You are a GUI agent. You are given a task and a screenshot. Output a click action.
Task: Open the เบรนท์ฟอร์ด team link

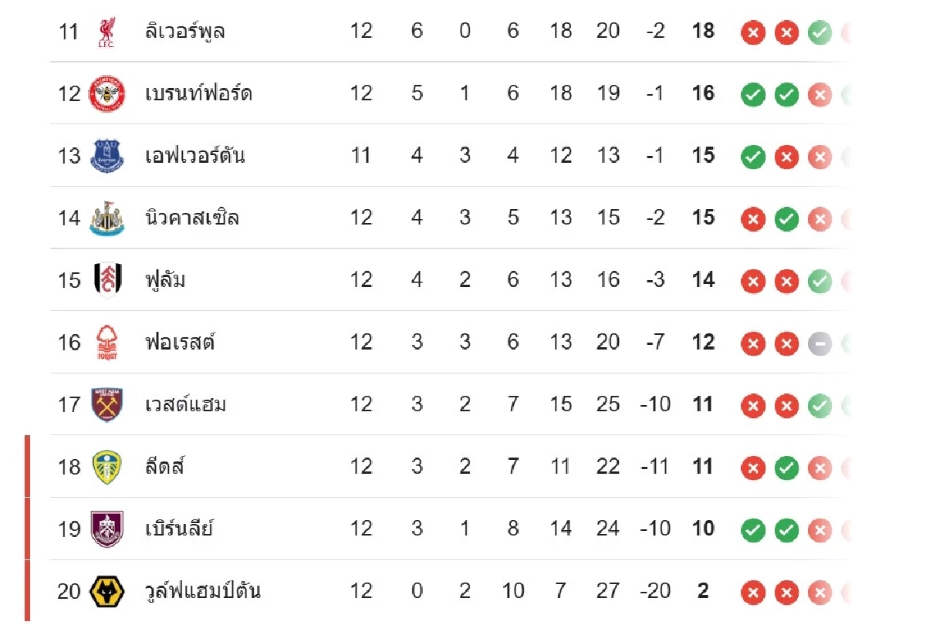[x=198, y=94]
